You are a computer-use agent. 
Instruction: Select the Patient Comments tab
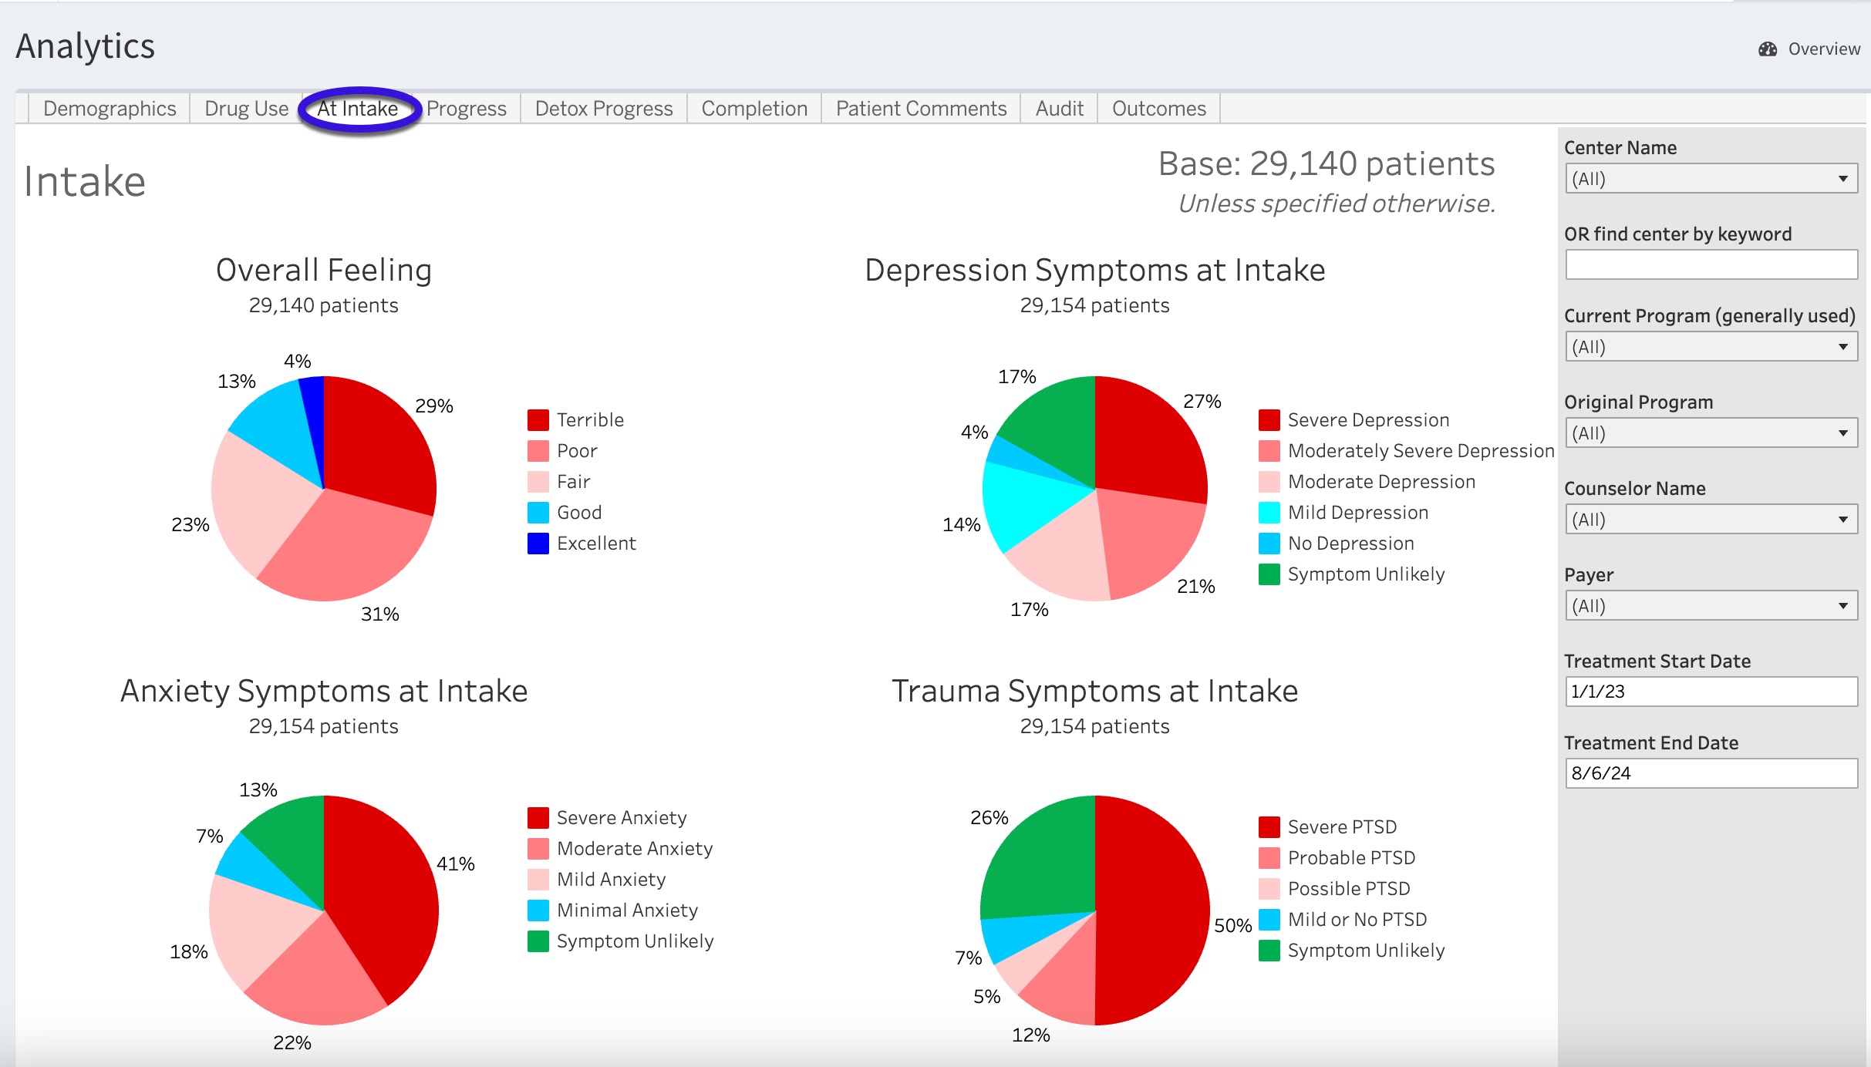click(x=921, y=109)
